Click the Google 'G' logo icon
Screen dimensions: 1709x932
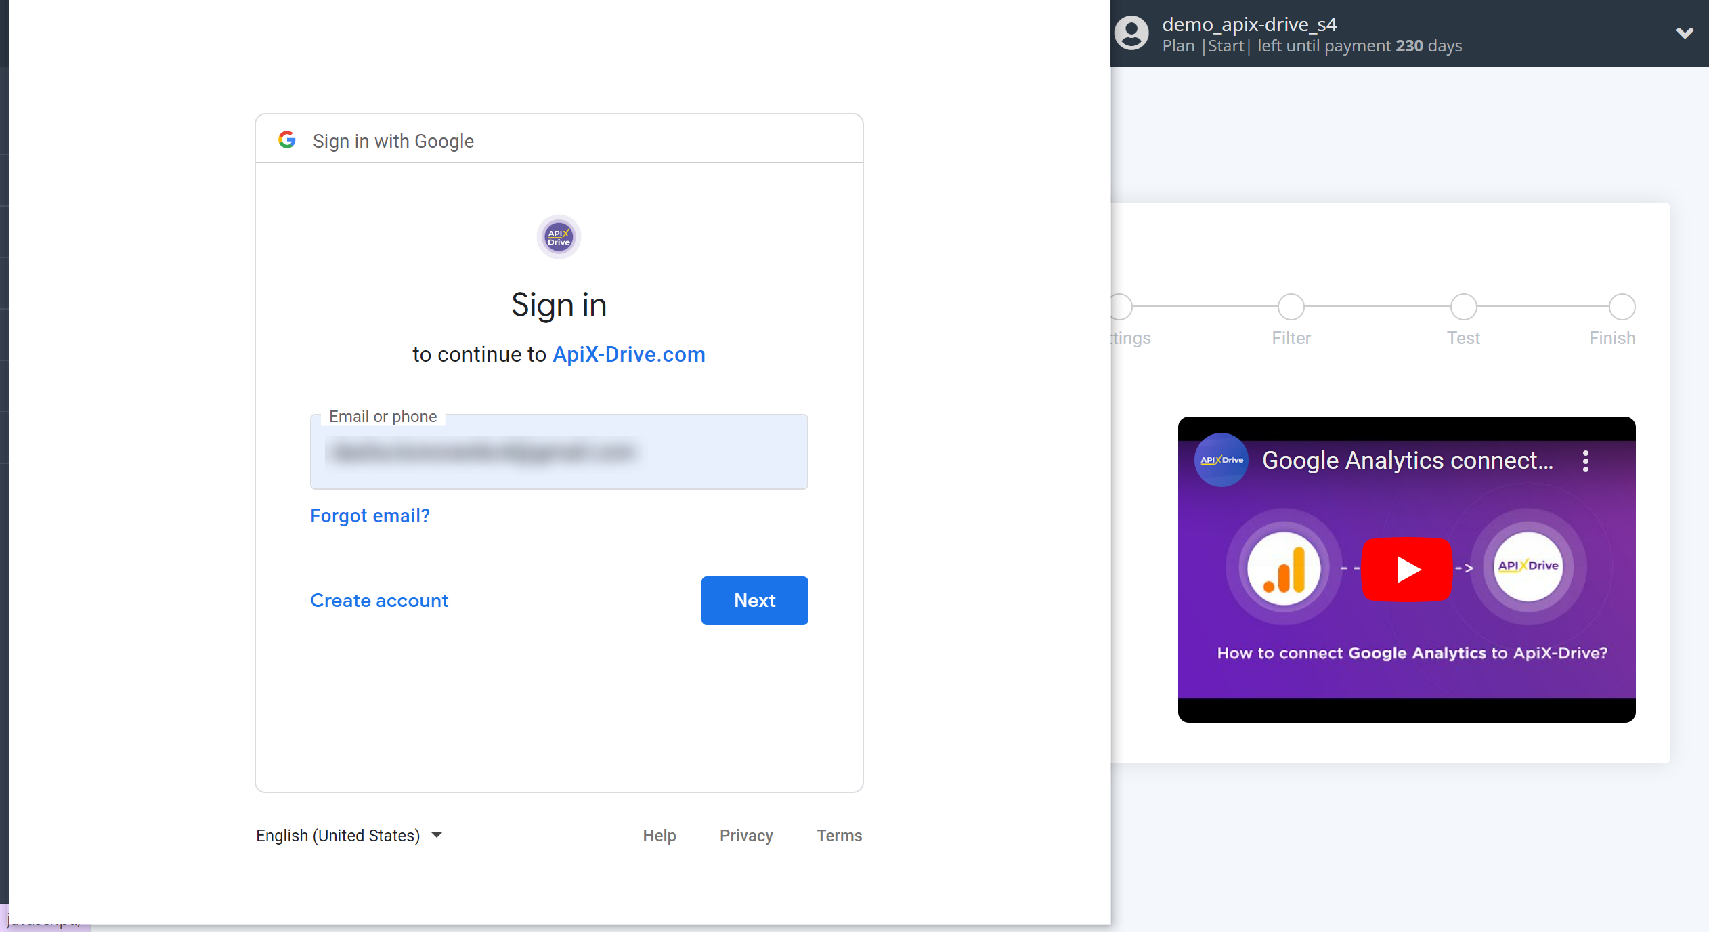pyautogui.click(x=286, y=140)
